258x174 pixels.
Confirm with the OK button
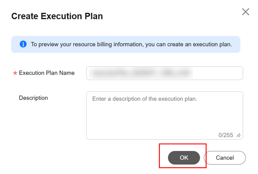(184, 158)
